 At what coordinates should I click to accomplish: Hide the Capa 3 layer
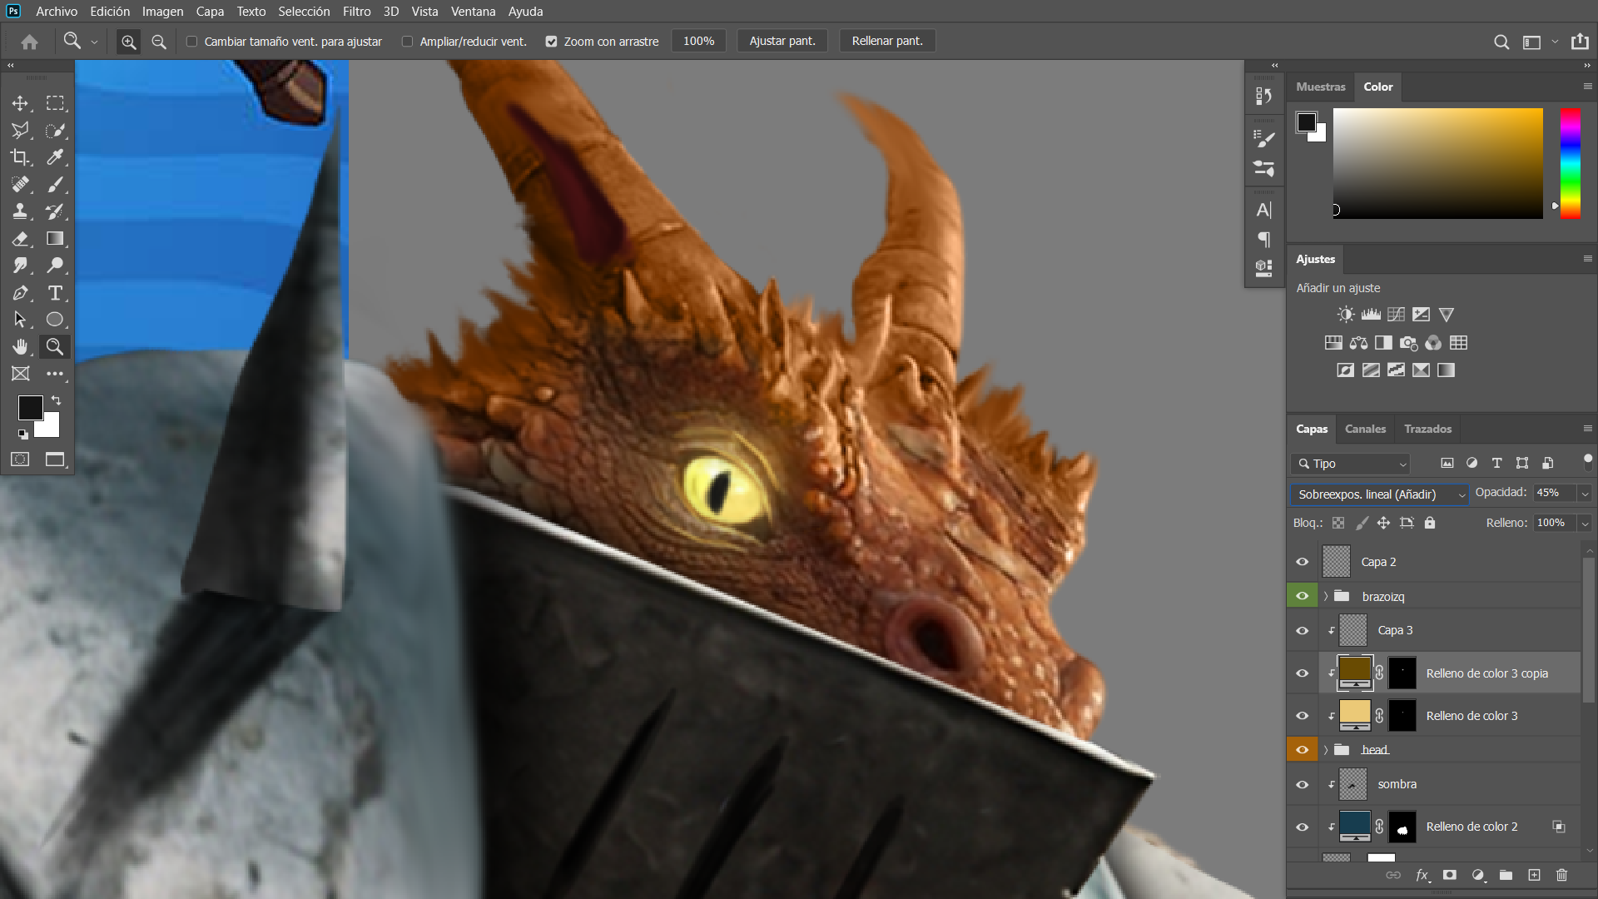pos(1303,630)
